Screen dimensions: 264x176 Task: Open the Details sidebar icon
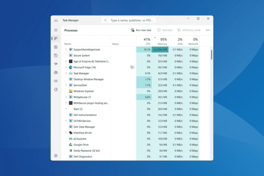(56, 81)
